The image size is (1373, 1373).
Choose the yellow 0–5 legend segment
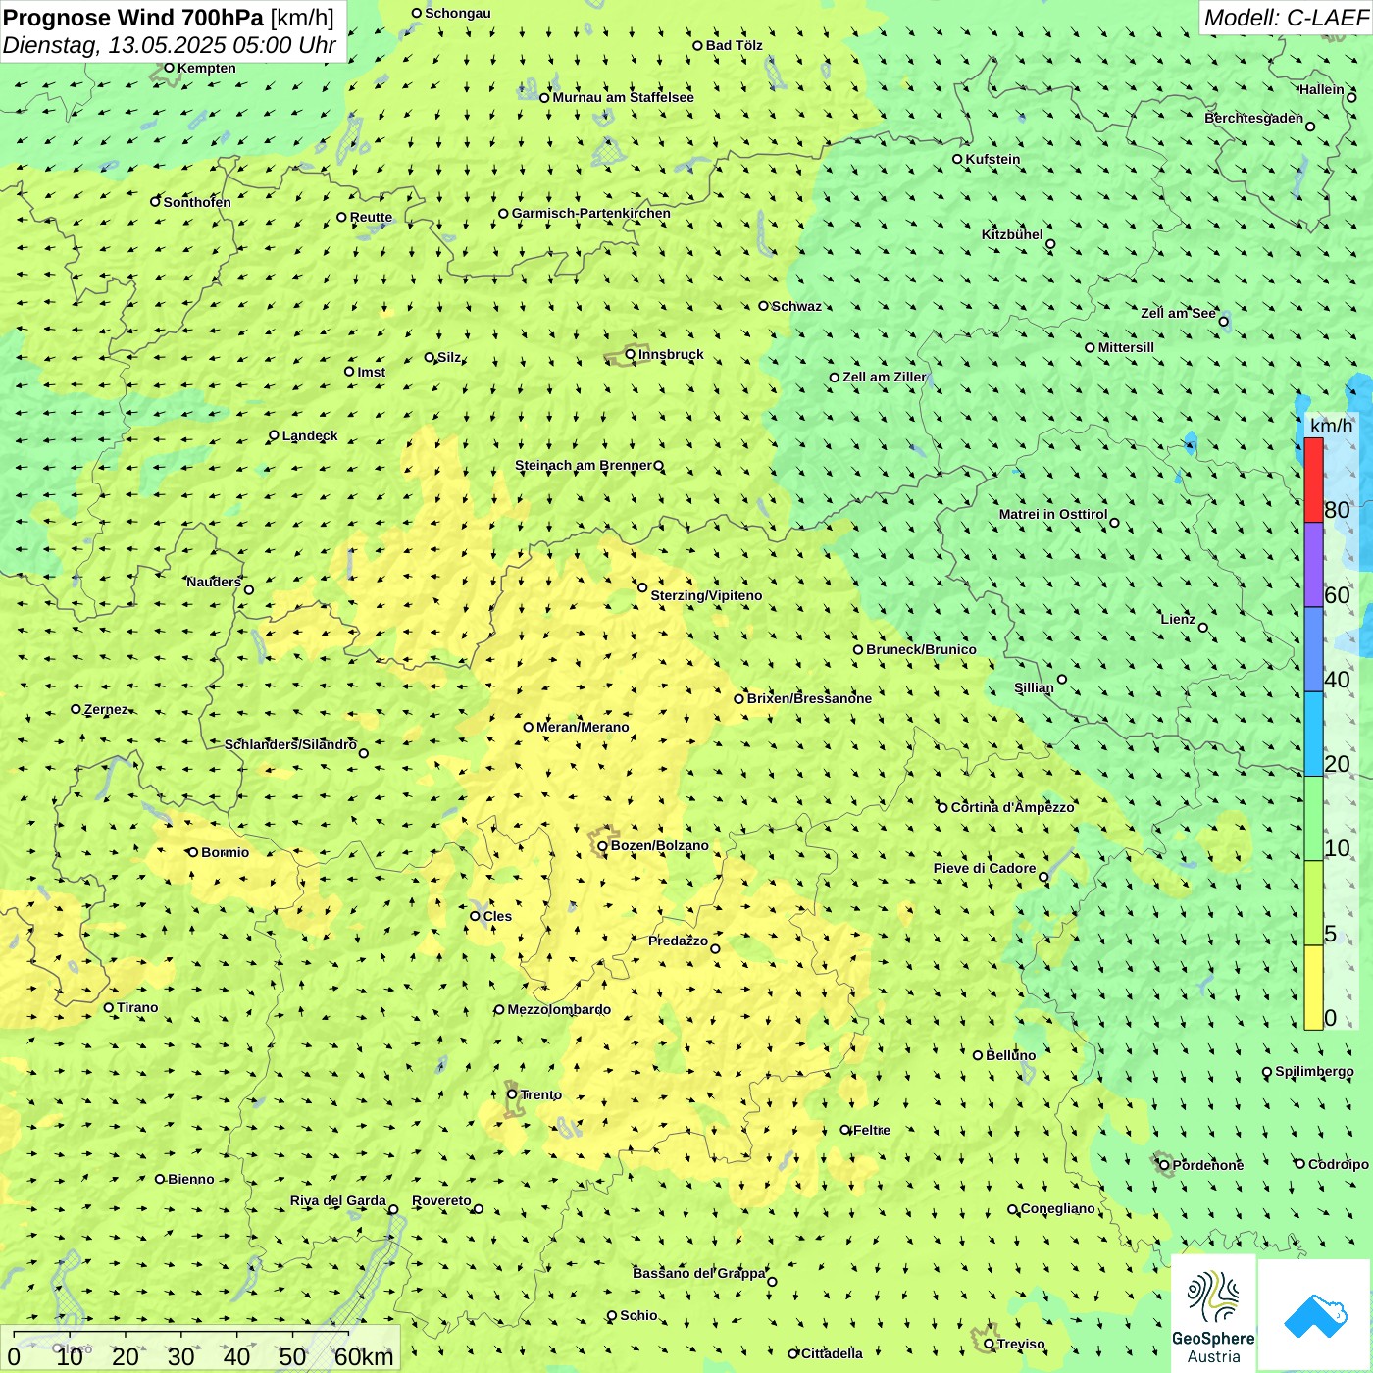pyautogui.click(x=1313, y=988)
